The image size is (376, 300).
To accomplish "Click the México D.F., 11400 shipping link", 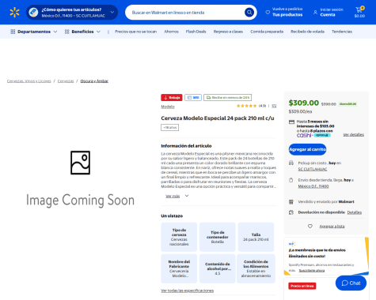I will [x=313, y=186].
